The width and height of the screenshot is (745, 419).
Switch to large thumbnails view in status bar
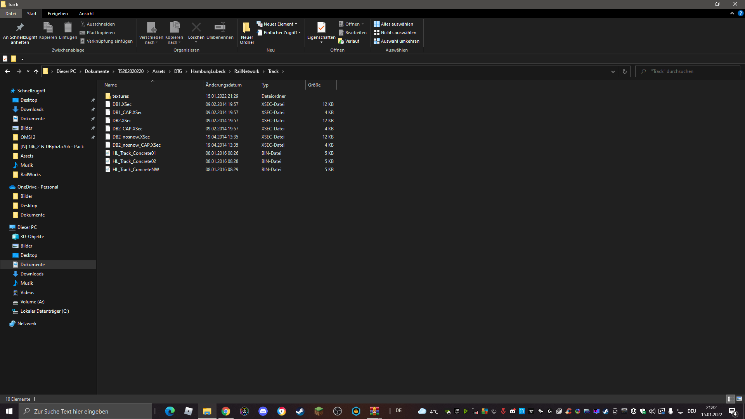739,399
